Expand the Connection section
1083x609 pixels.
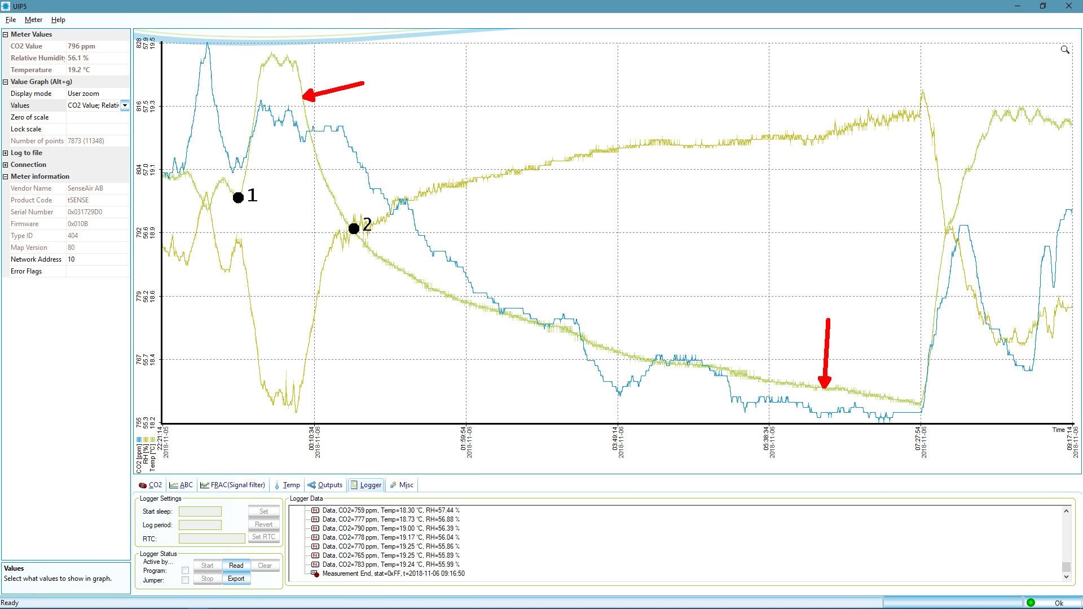coord(6,165)
